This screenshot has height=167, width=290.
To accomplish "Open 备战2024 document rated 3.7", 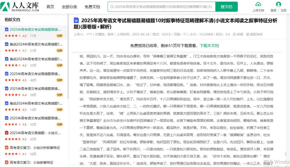I will [x=36, y=44].
